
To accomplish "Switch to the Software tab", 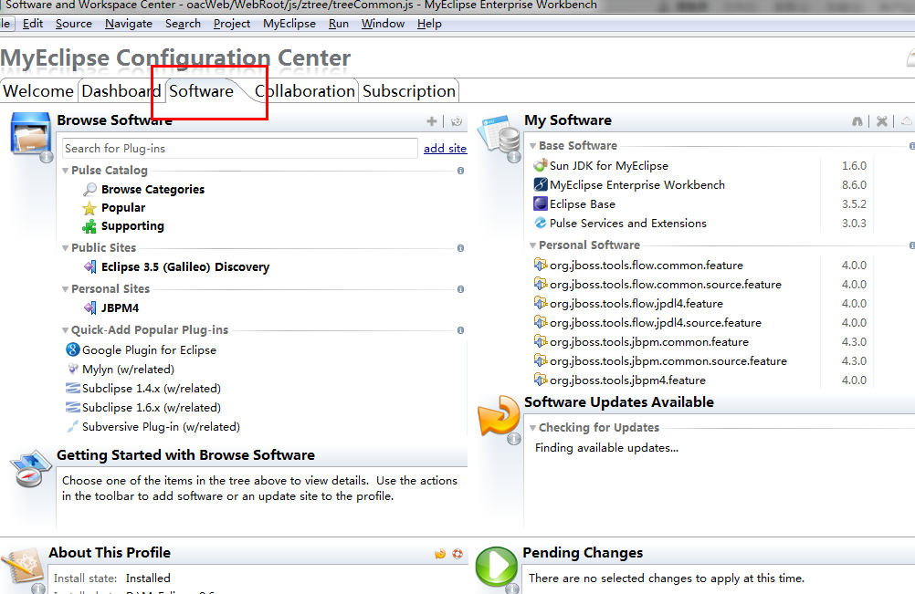I will pyautogui.click(x=201, y=91).
